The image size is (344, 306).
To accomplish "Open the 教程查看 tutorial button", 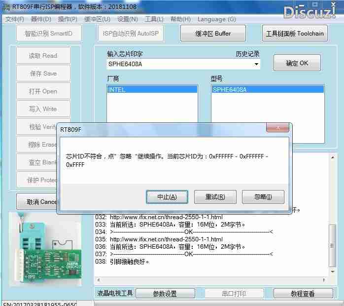I will 303,293.
